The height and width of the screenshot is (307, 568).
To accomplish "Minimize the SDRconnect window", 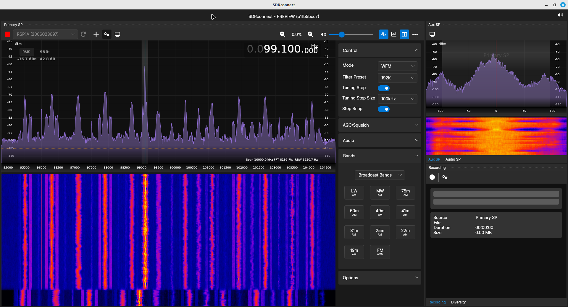I will 546,5.
